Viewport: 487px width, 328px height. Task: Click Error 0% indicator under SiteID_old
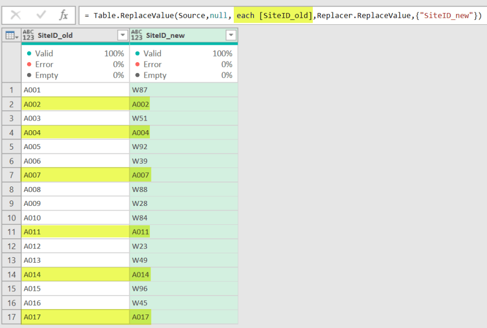point(75,64)
